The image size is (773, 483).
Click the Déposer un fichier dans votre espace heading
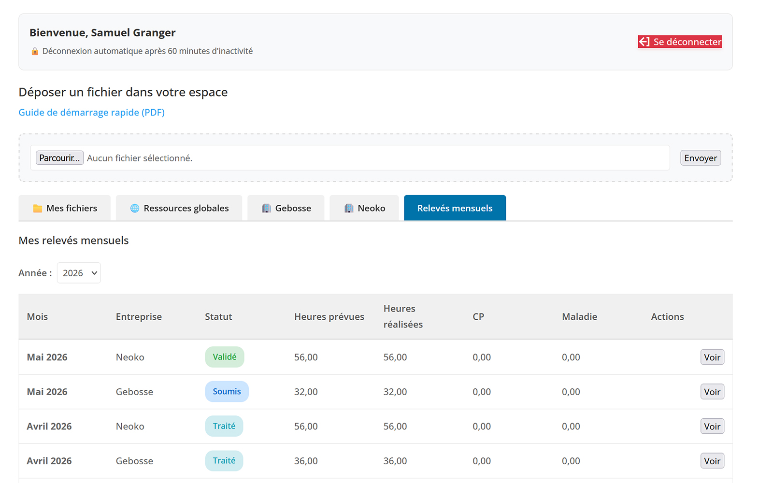point(123,92)
